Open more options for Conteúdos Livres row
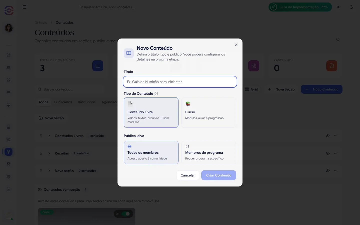The height and width of the screenshot is (225, 360). pos(336,136)
